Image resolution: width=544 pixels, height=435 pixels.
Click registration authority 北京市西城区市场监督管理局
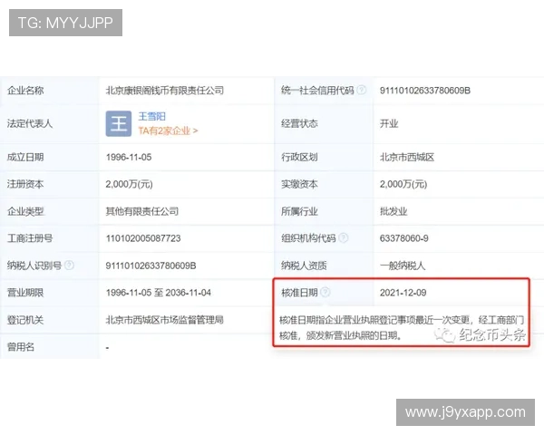click(165, 320)
